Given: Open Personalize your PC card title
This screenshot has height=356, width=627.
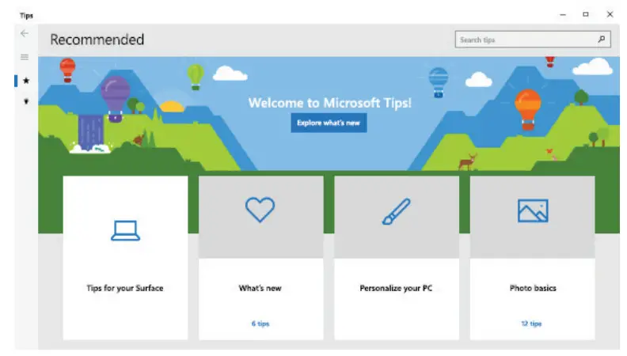Looking at the screenshot, I should coord(396,288).
